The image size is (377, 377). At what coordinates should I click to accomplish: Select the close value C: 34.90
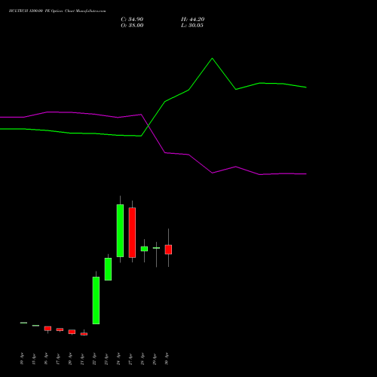(132, 20)
